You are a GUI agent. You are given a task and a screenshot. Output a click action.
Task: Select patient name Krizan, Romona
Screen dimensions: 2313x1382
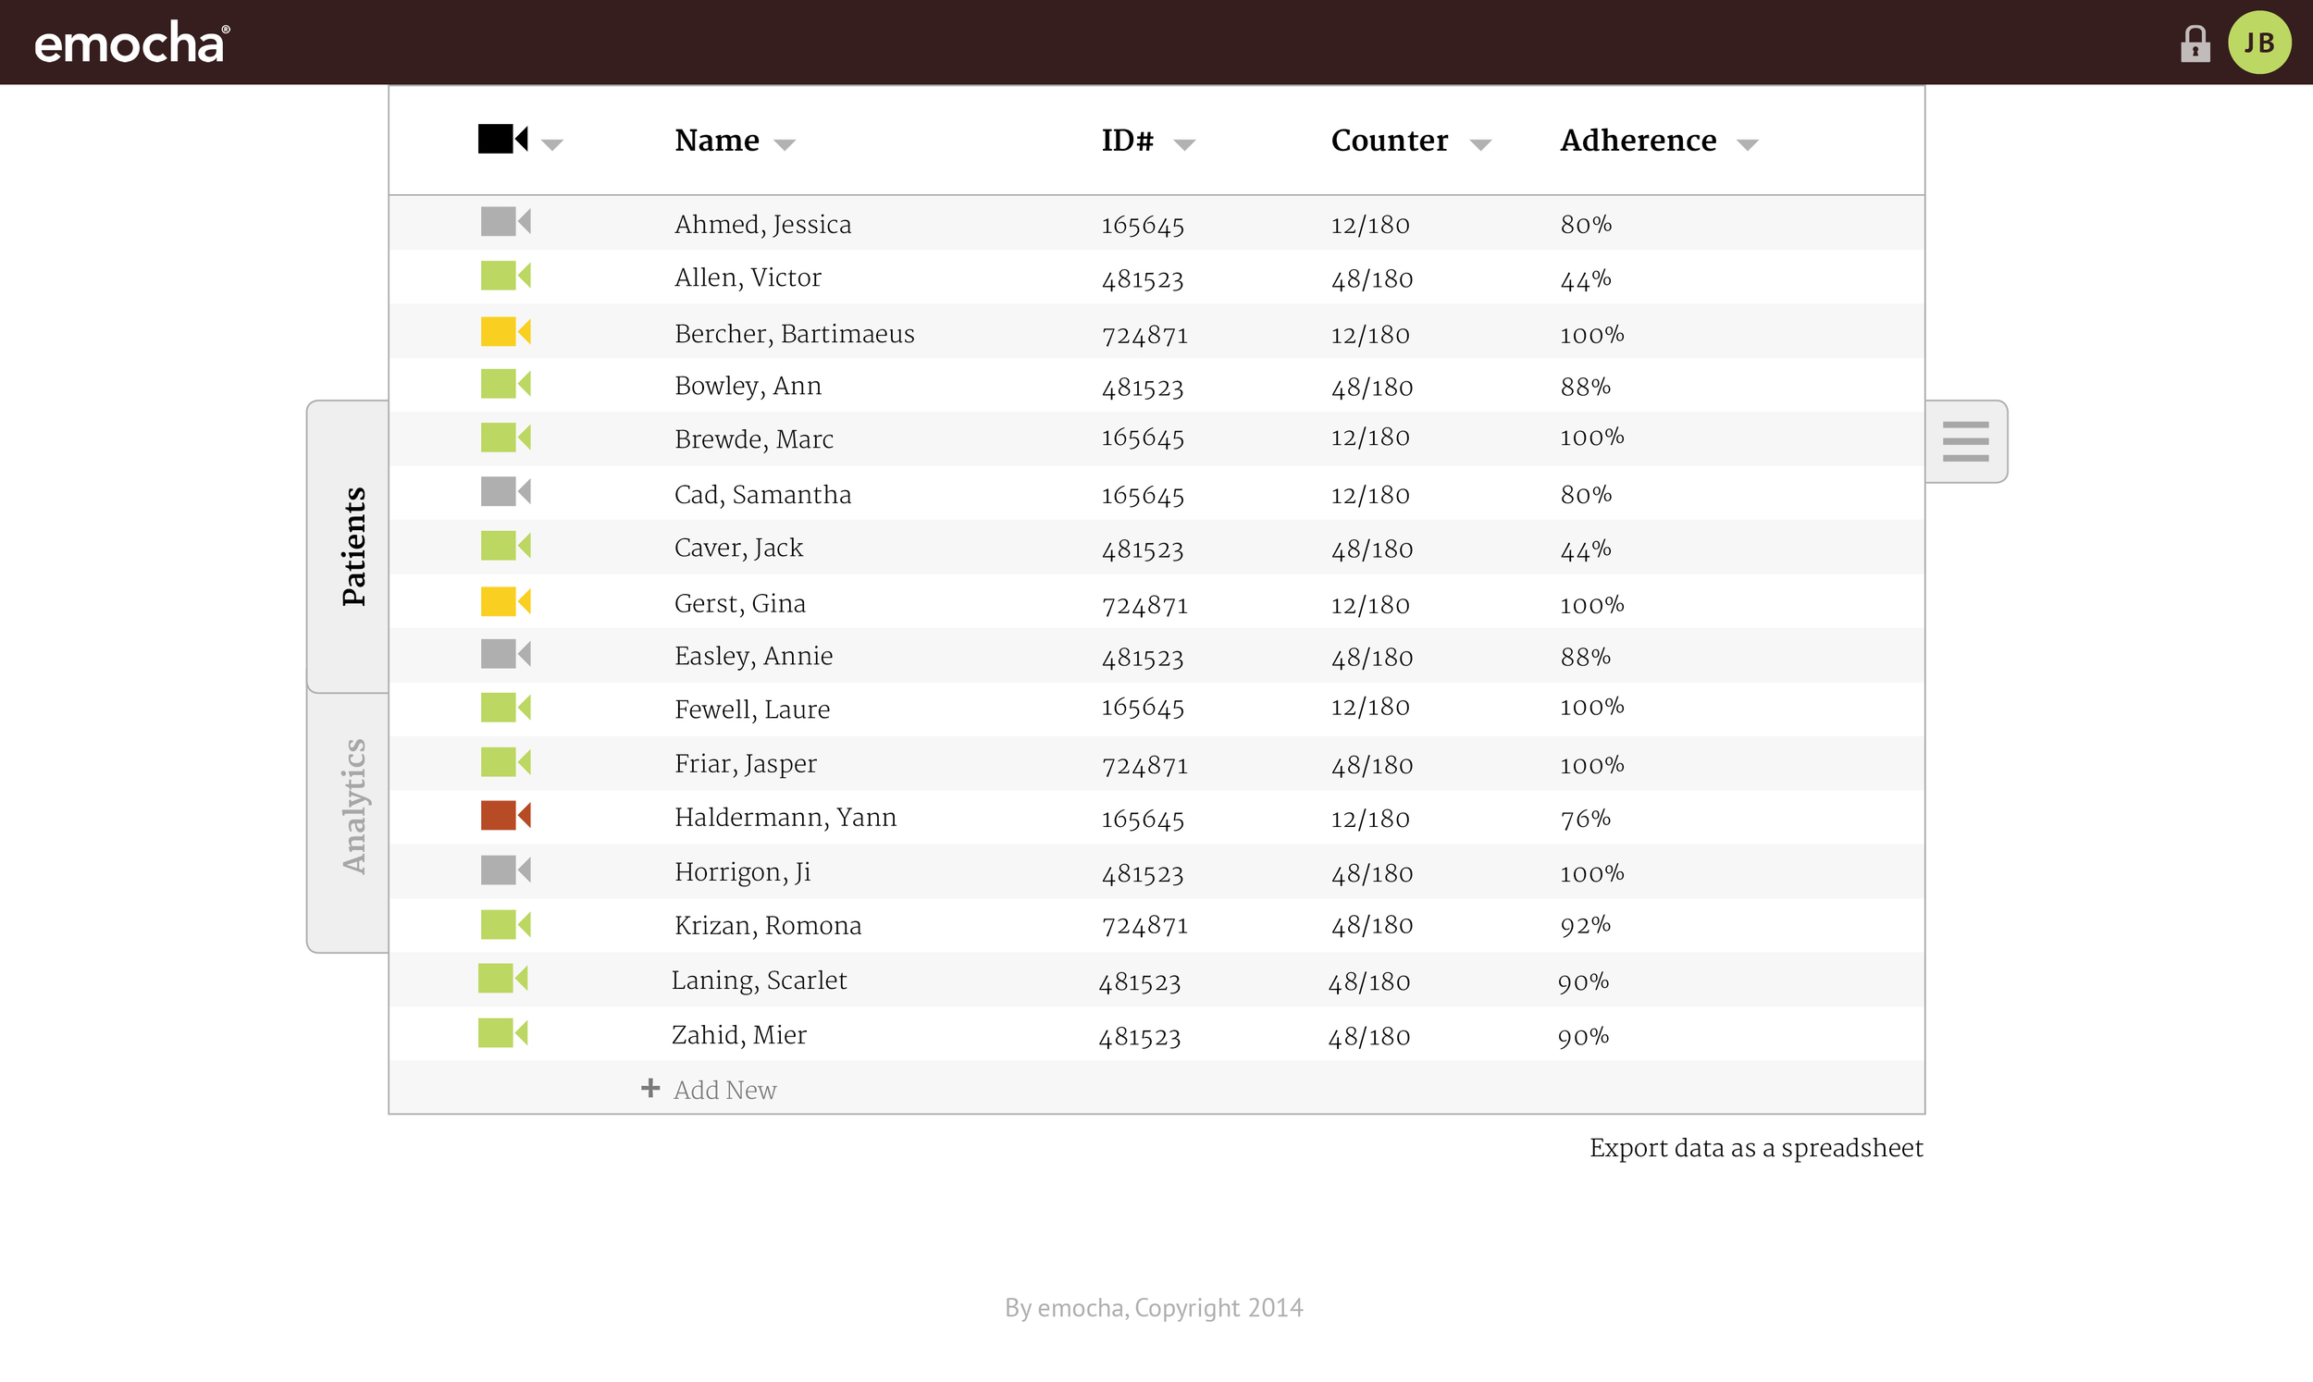[768, 926]
